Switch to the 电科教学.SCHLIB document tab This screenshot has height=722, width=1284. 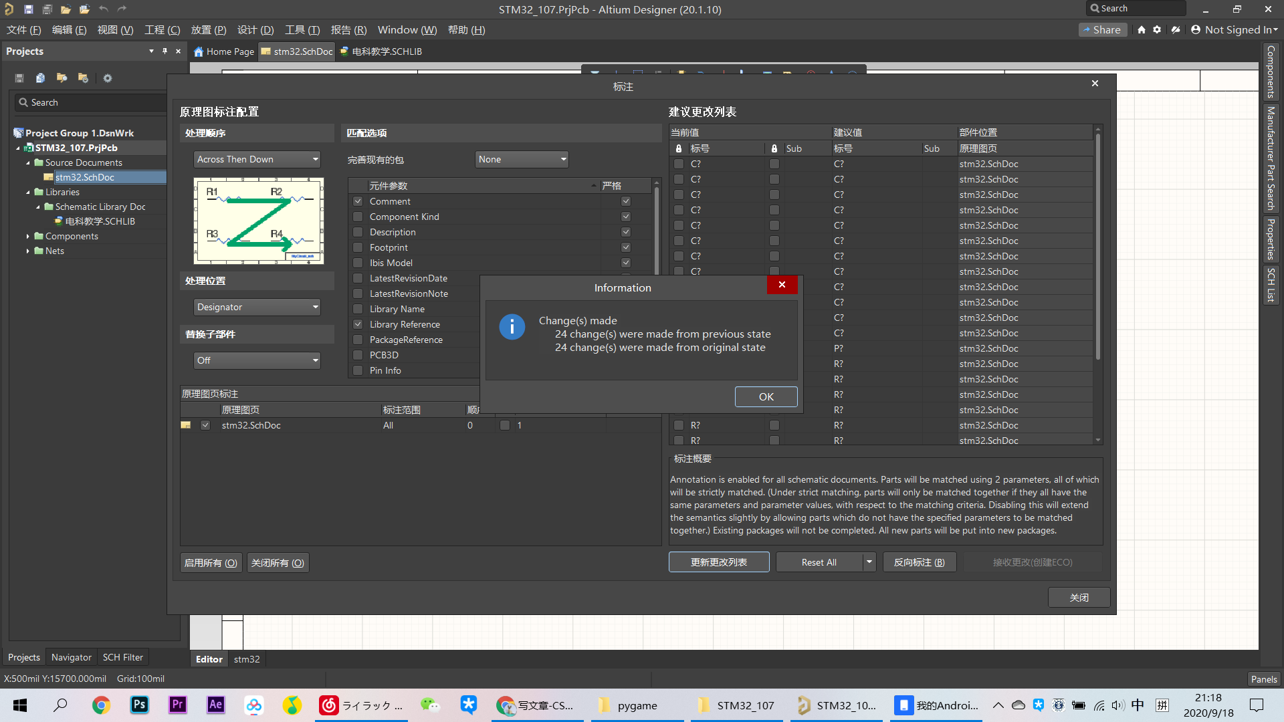coord(381,51)
